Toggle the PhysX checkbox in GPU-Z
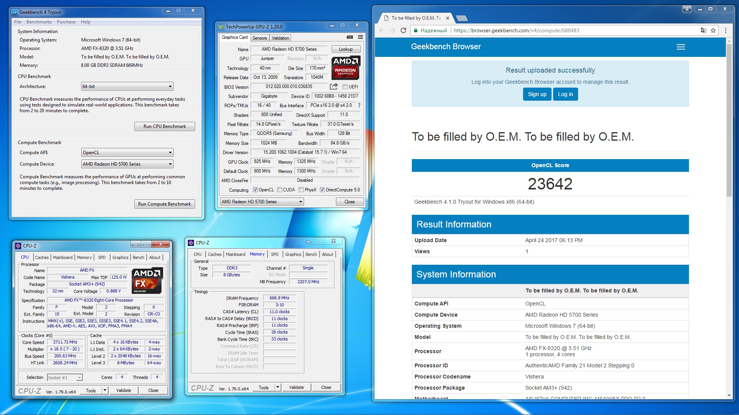Viewport: 739px width, 415px height. pyautogui.click(x=301, y=190)
